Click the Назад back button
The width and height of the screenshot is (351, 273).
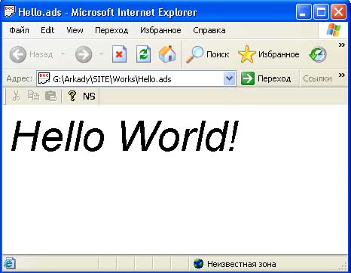pos(31,54)
